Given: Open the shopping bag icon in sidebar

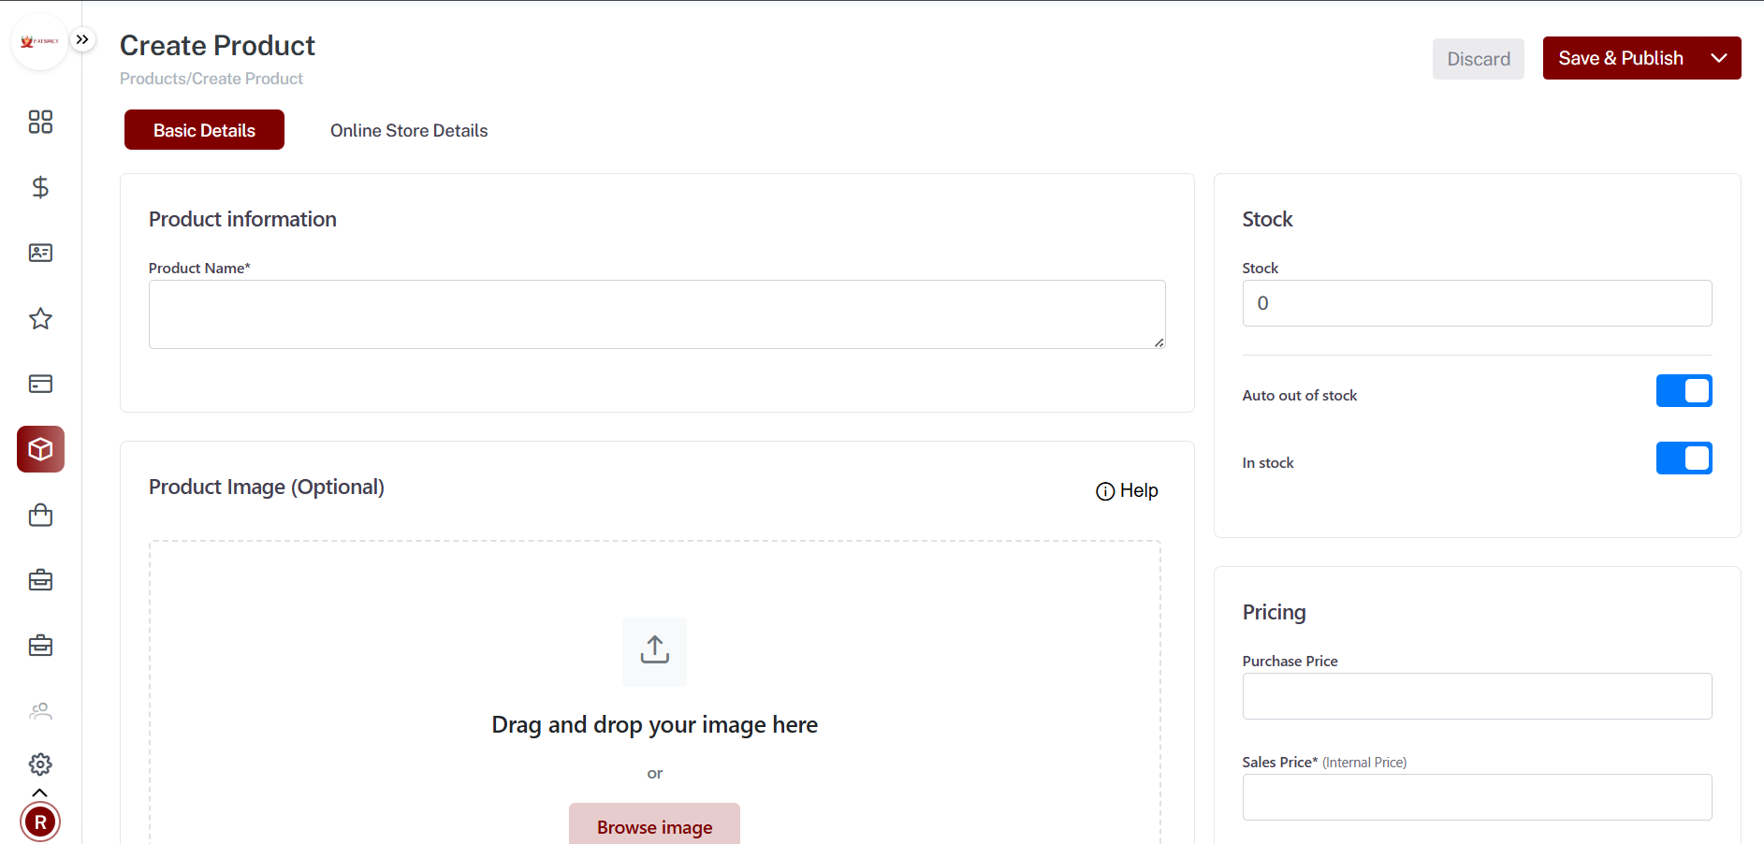Looking at the screenshot, I should [x=40, y=516].
